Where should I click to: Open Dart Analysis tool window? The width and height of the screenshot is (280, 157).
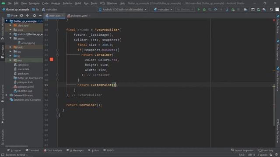(x=52, y=150)
